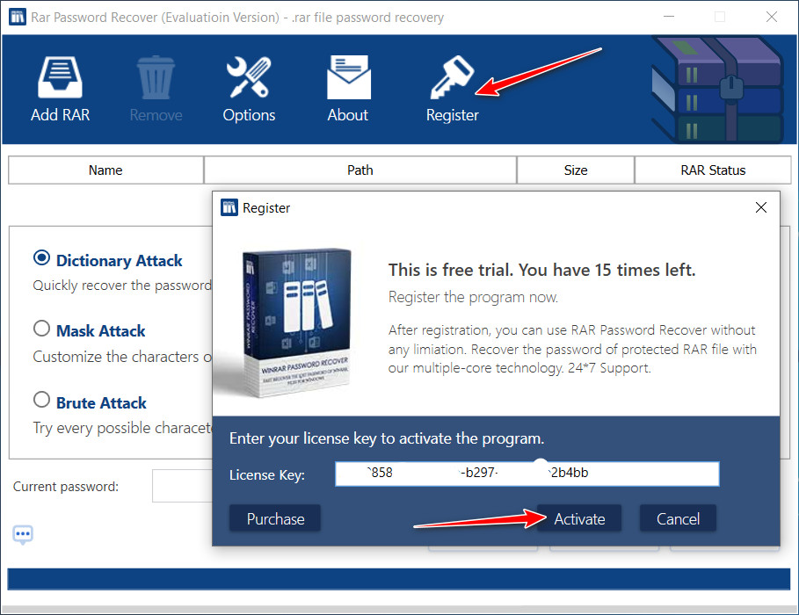Click the Register dialog title icon
The image size is (799, 615).
click(229, 207)
